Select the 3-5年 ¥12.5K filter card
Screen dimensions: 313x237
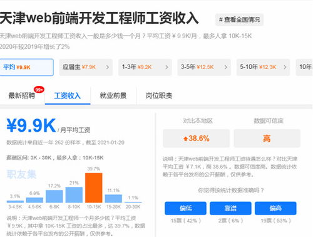pyautogui.click(x=204, y=67)
